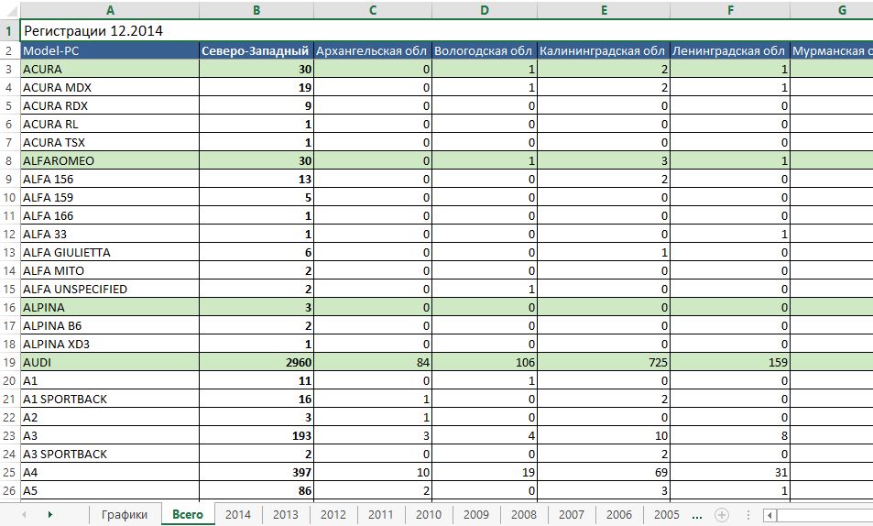Viewport: 873px width, 526px height.
Task: Switch to the 2013 sheet tab
Action: point(286,514)
